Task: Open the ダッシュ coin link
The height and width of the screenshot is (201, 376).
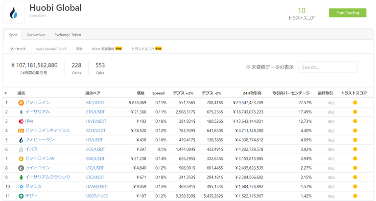Action: click(x=33, y=186)
